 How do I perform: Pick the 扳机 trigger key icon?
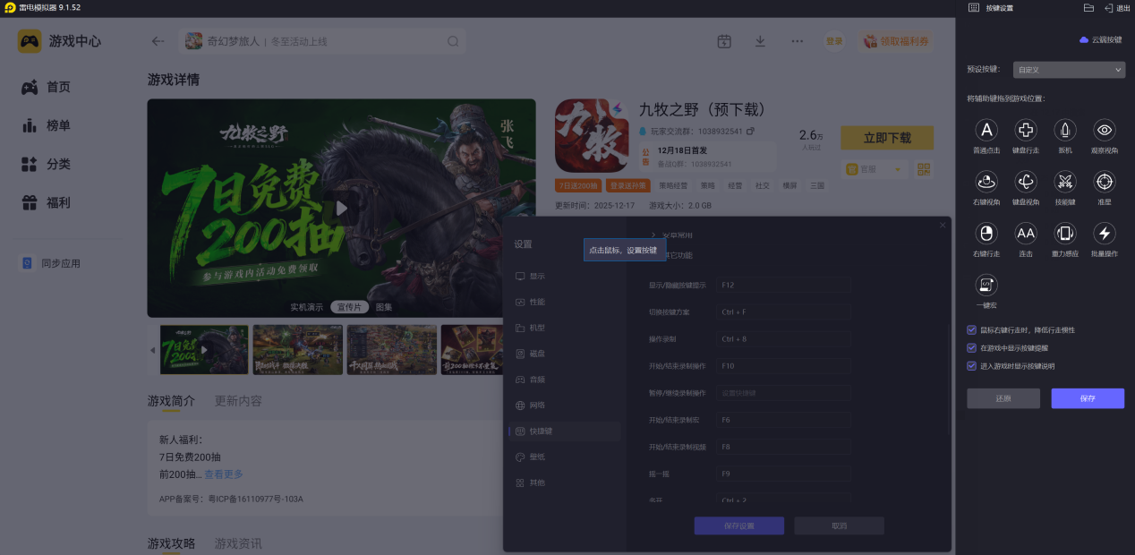(x=1065, y=131)
